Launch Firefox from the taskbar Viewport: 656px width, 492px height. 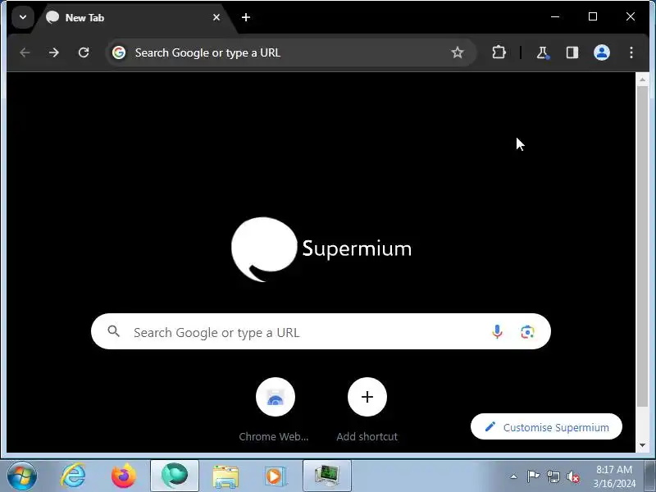click(x=124, y=476)
